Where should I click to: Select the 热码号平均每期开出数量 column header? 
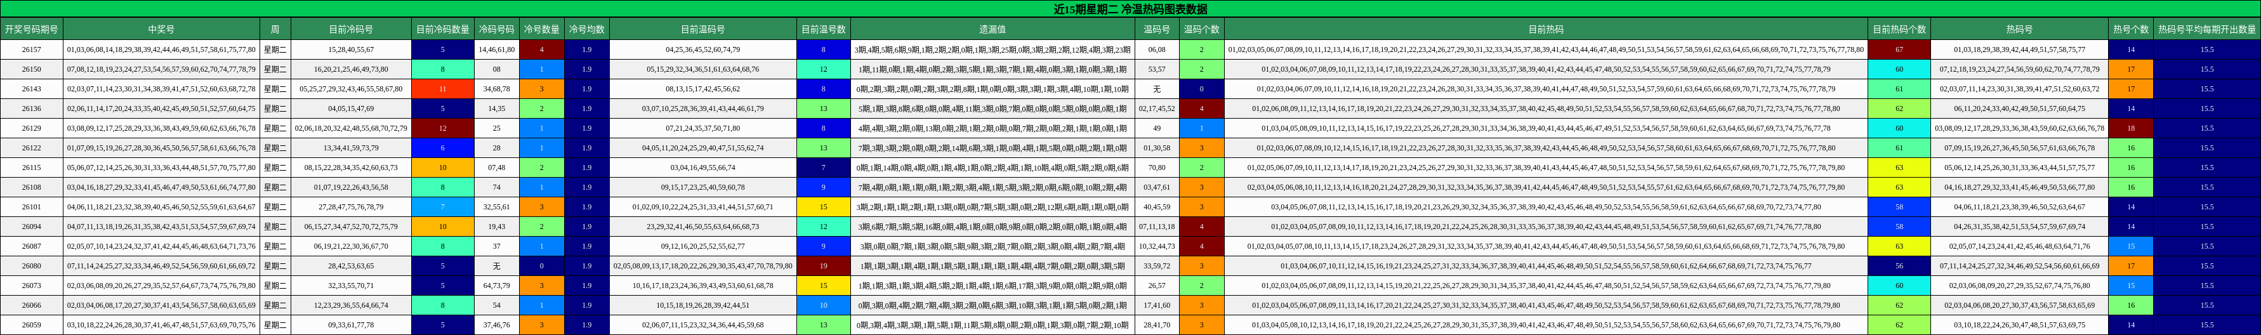click(2206, 29)
